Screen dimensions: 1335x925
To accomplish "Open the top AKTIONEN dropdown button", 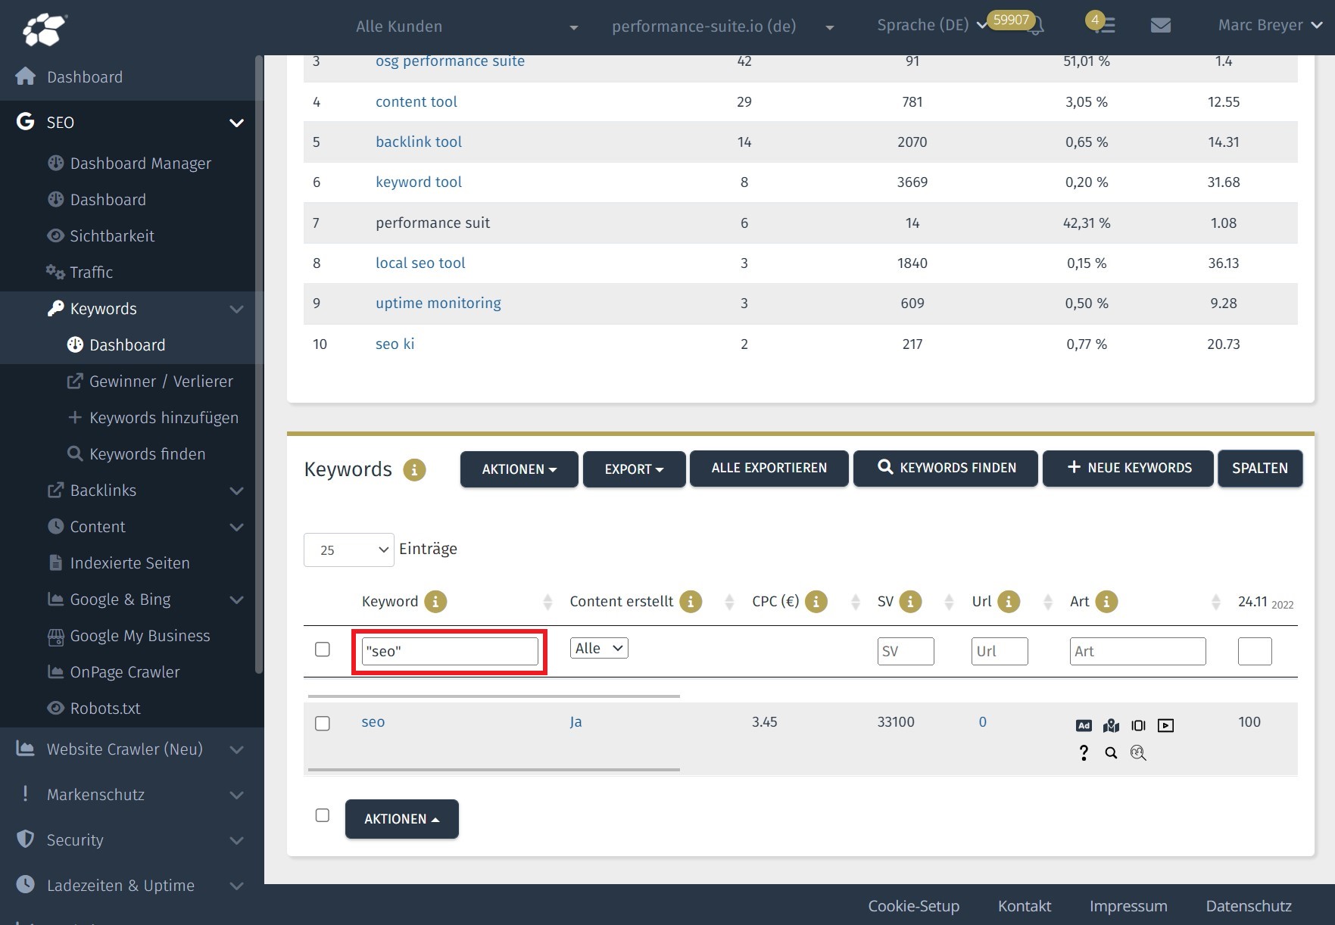I will tap(519, 469).
